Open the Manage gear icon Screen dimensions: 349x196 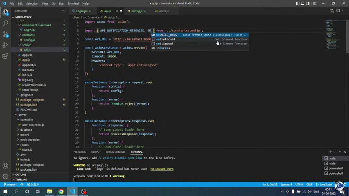point(5,177)
